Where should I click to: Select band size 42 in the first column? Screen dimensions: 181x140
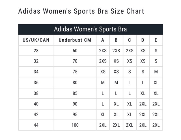(36, 115)
